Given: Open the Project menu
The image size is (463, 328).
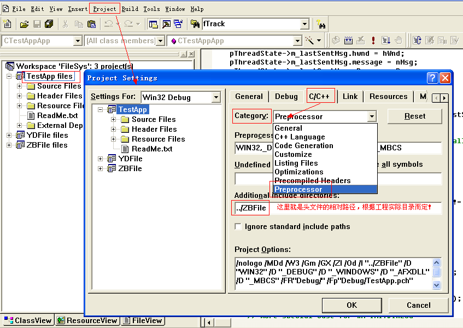Looking at the screenshot, I should [104, 9].
